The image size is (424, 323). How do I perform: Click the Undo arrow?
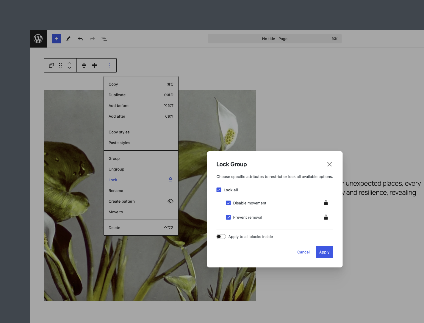[x=80, y=39]
